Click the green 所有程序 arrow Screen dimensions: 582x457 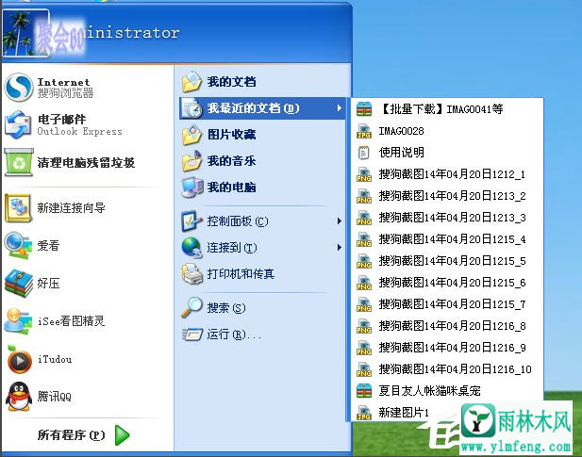[x=122, y=435]
